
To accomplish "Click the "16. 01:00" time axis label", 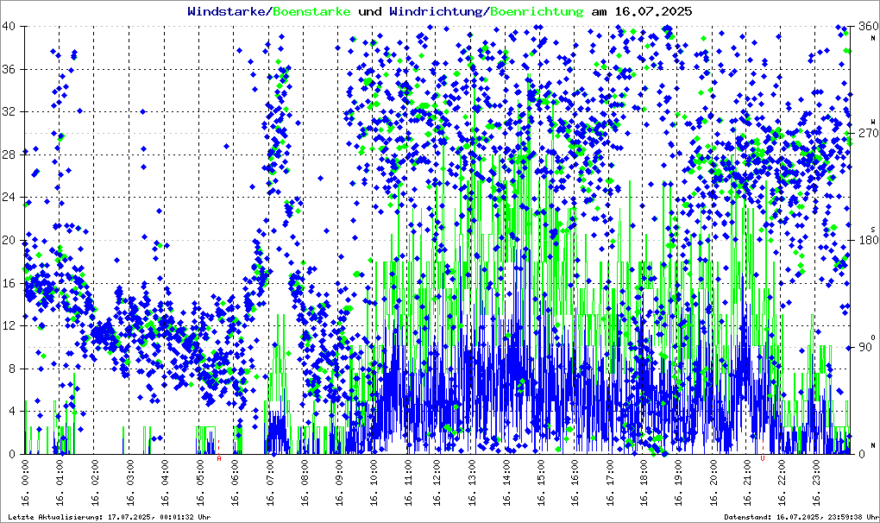I will pyautogui.click(x=60, y=482).
